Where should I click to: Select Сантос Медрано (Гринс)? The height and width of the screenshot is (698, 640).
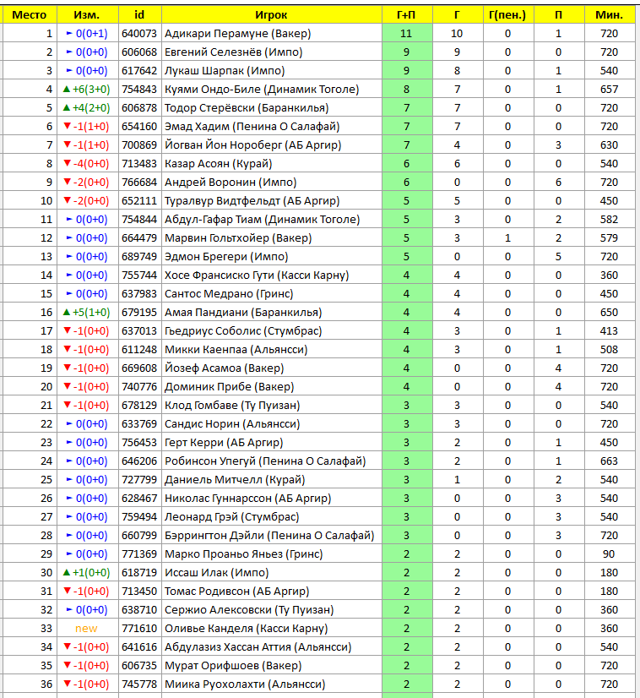(x=229, y=294)
